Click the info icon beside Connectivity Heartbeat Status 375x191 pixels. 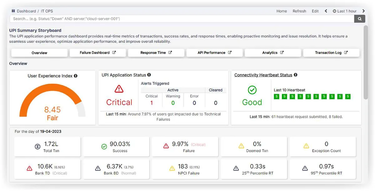click(295, 75)
